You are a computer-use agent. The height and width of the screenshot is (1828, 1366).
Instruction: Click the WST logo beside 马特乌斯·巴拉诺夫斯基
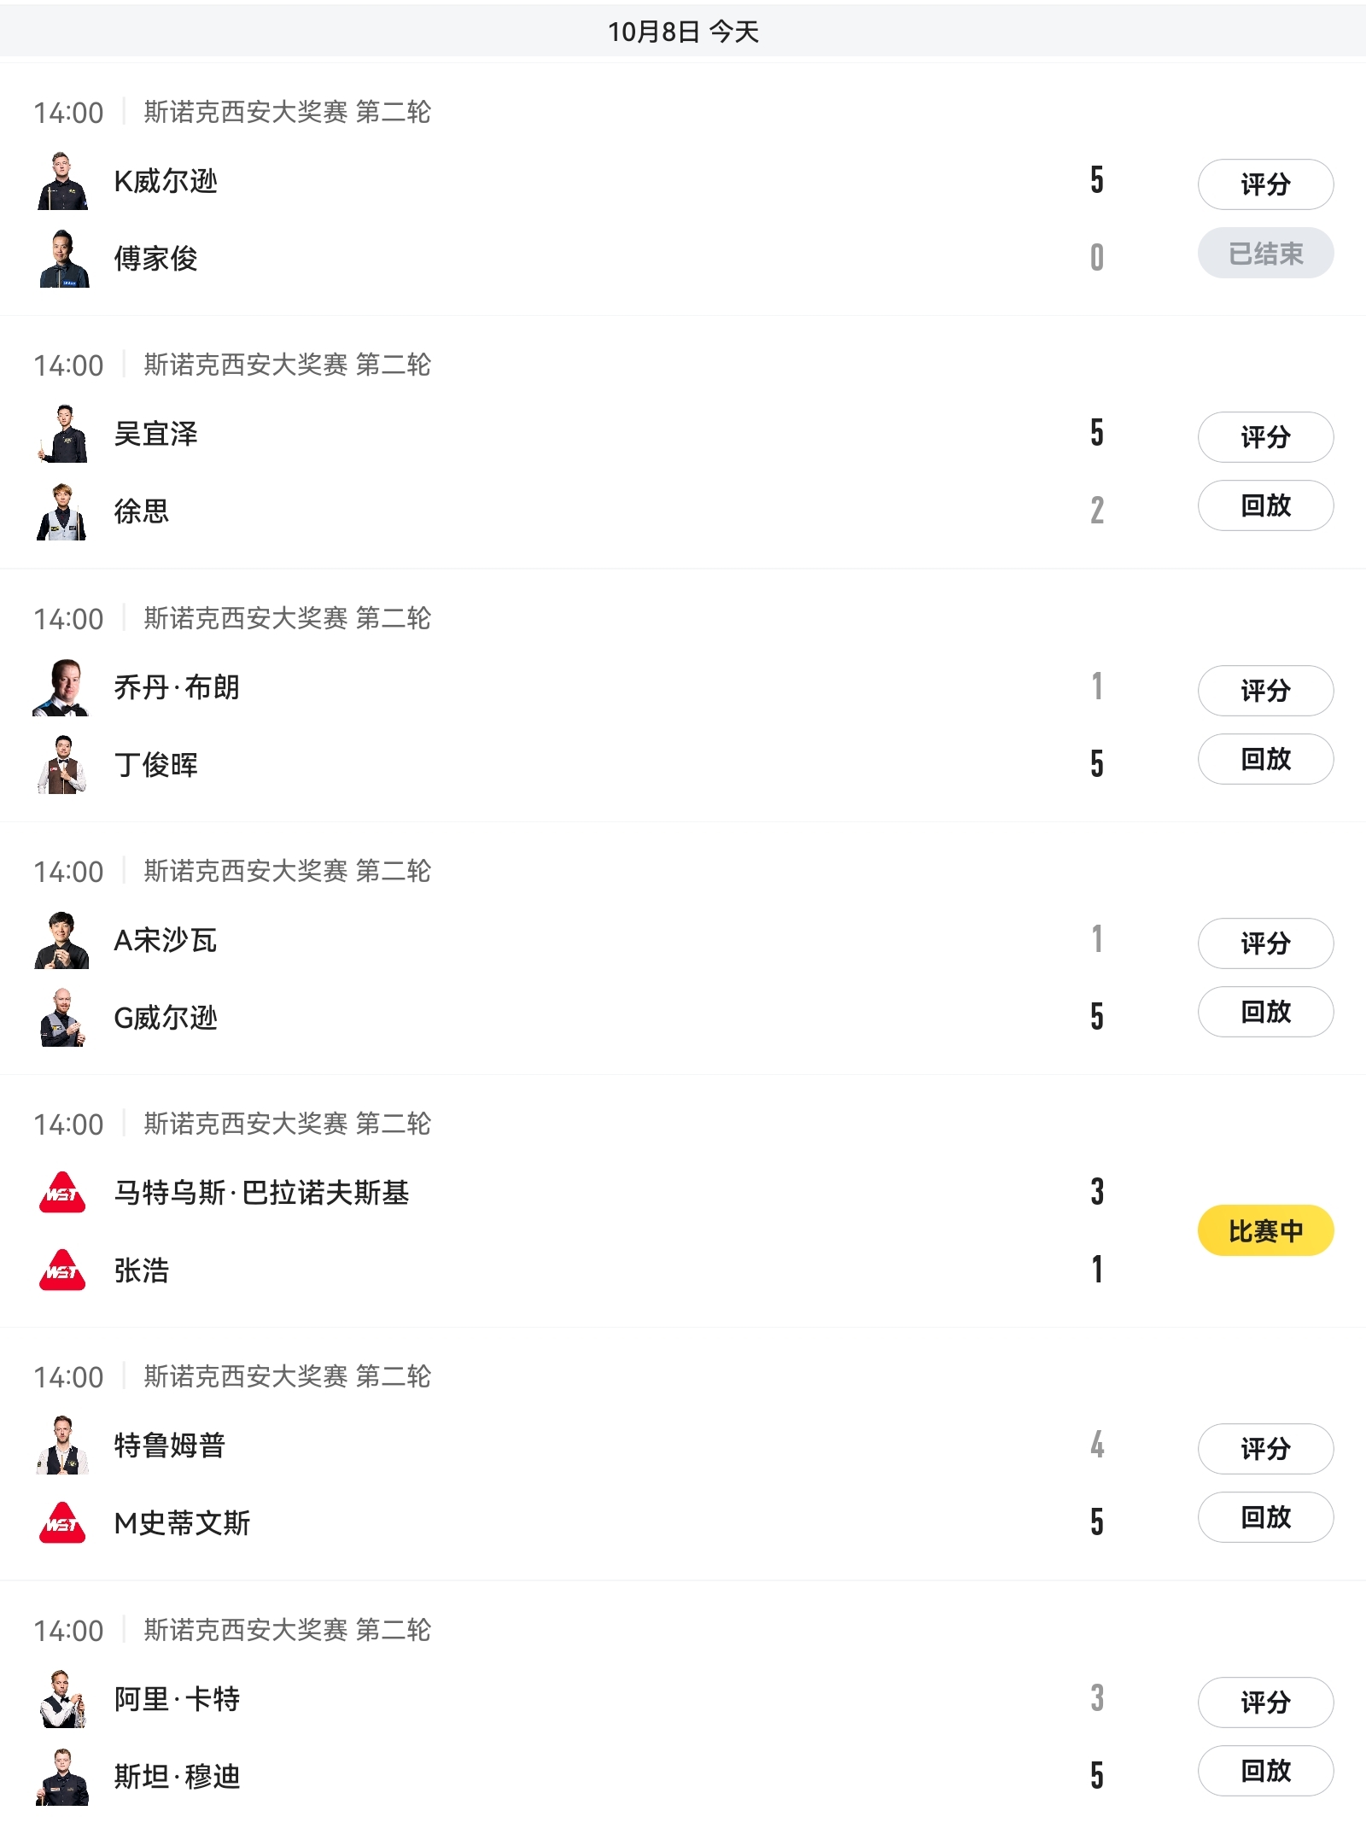[x=62, y=1192]
